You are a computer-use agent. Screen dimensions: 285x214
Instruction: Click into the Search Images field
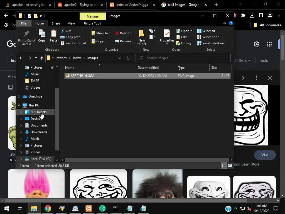point(183,58)
